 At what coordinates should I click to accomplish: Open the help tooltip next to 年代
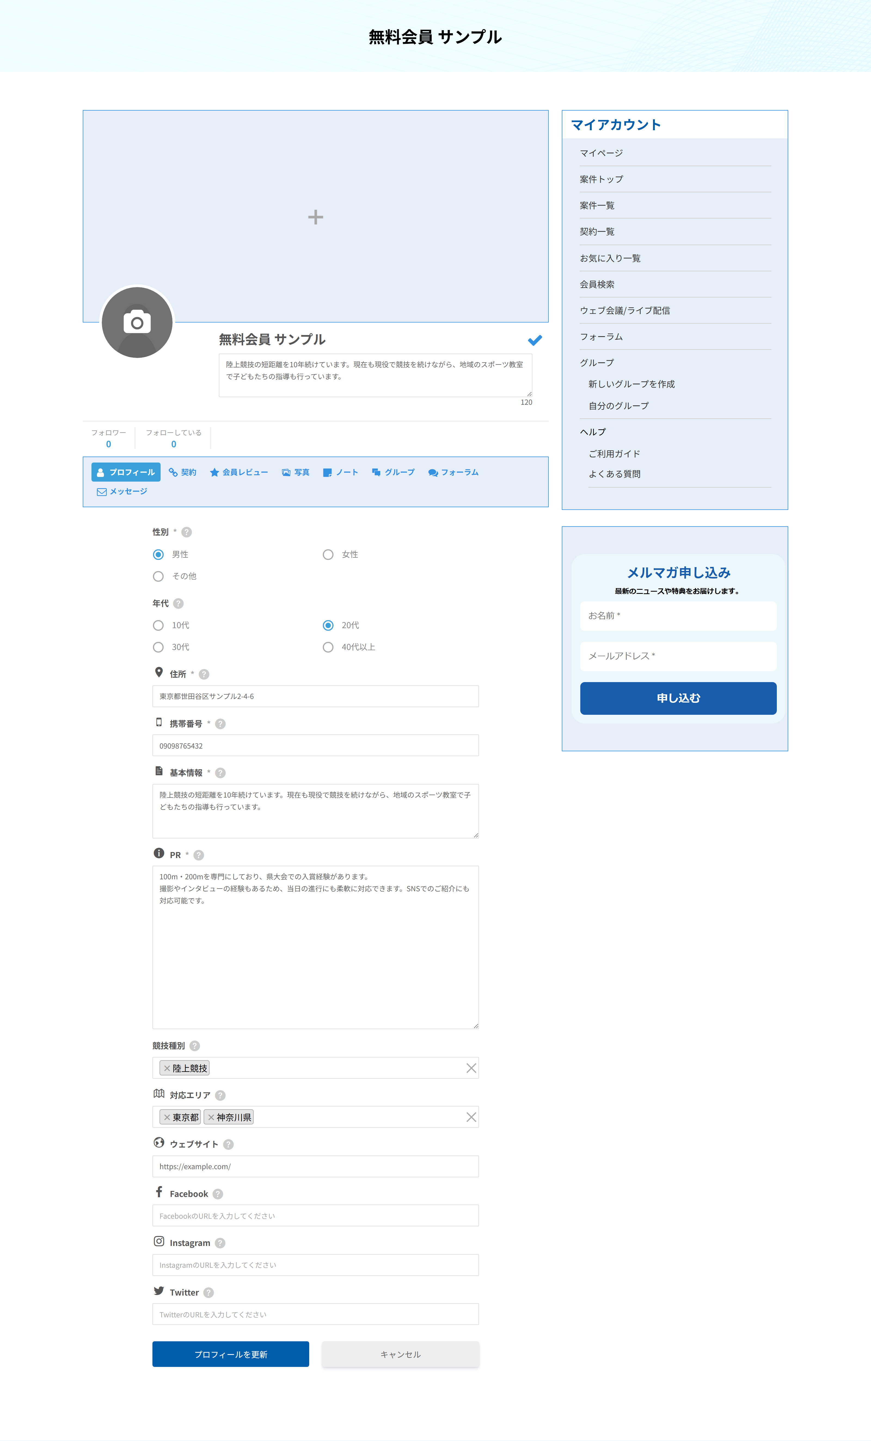(x=178, y=604)
